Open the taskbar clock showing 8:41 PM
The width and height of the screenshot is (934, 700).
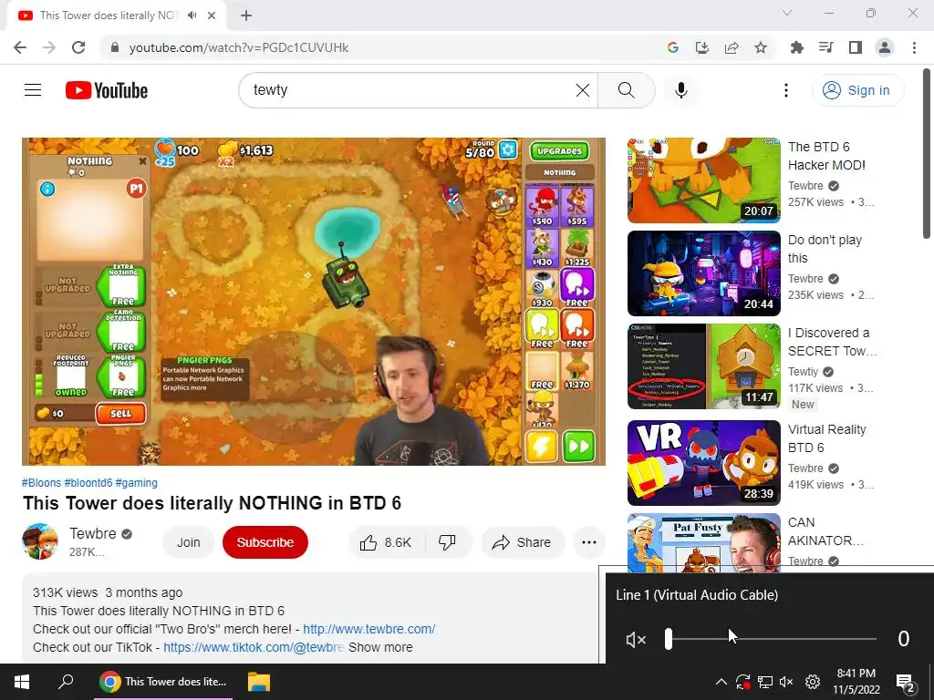pyautogui.click(x=856, y=682)
